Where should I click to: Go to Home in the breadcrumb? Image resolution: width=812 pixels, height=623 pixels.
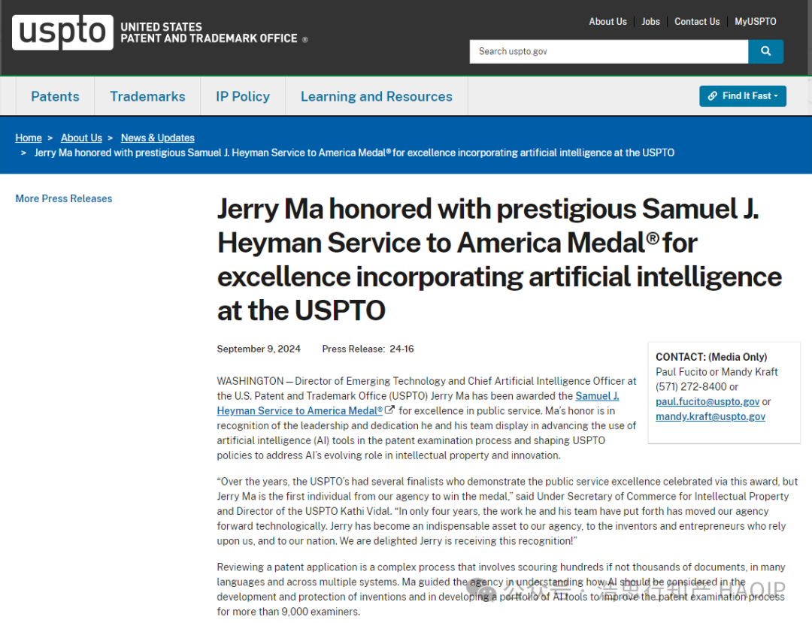[29, 138]
